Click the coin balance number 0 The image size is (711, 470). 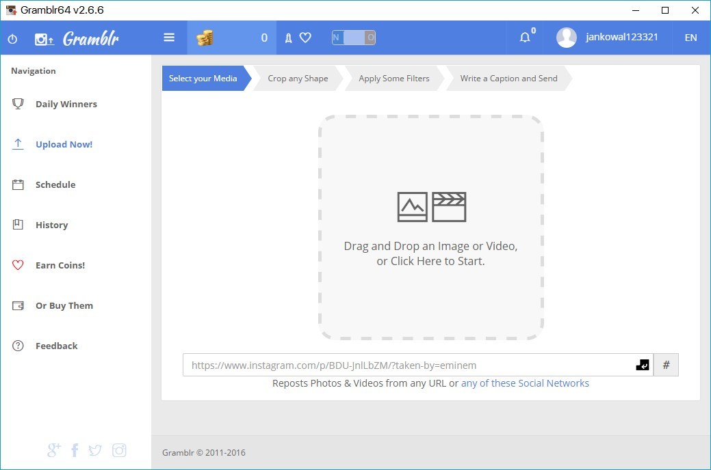point(264,38)
